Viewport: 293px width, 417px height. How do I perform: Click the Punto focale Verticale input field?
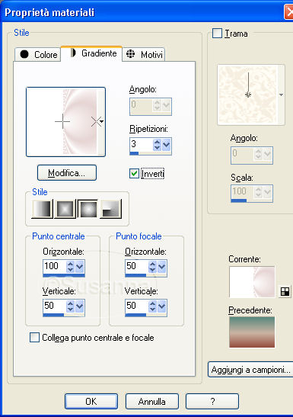[x=136, y=306]
